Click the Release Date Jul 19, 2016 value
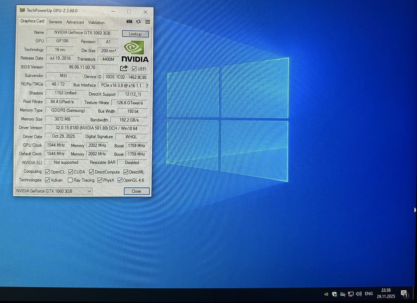417x303 pixels. [x=60, y=58]
